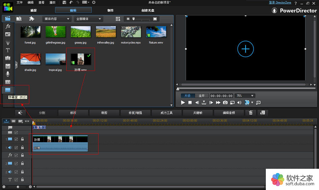Toggle audio track 2 enable checkbox
The height and width of the screenshot is (190, 319).
pos(16,172)
